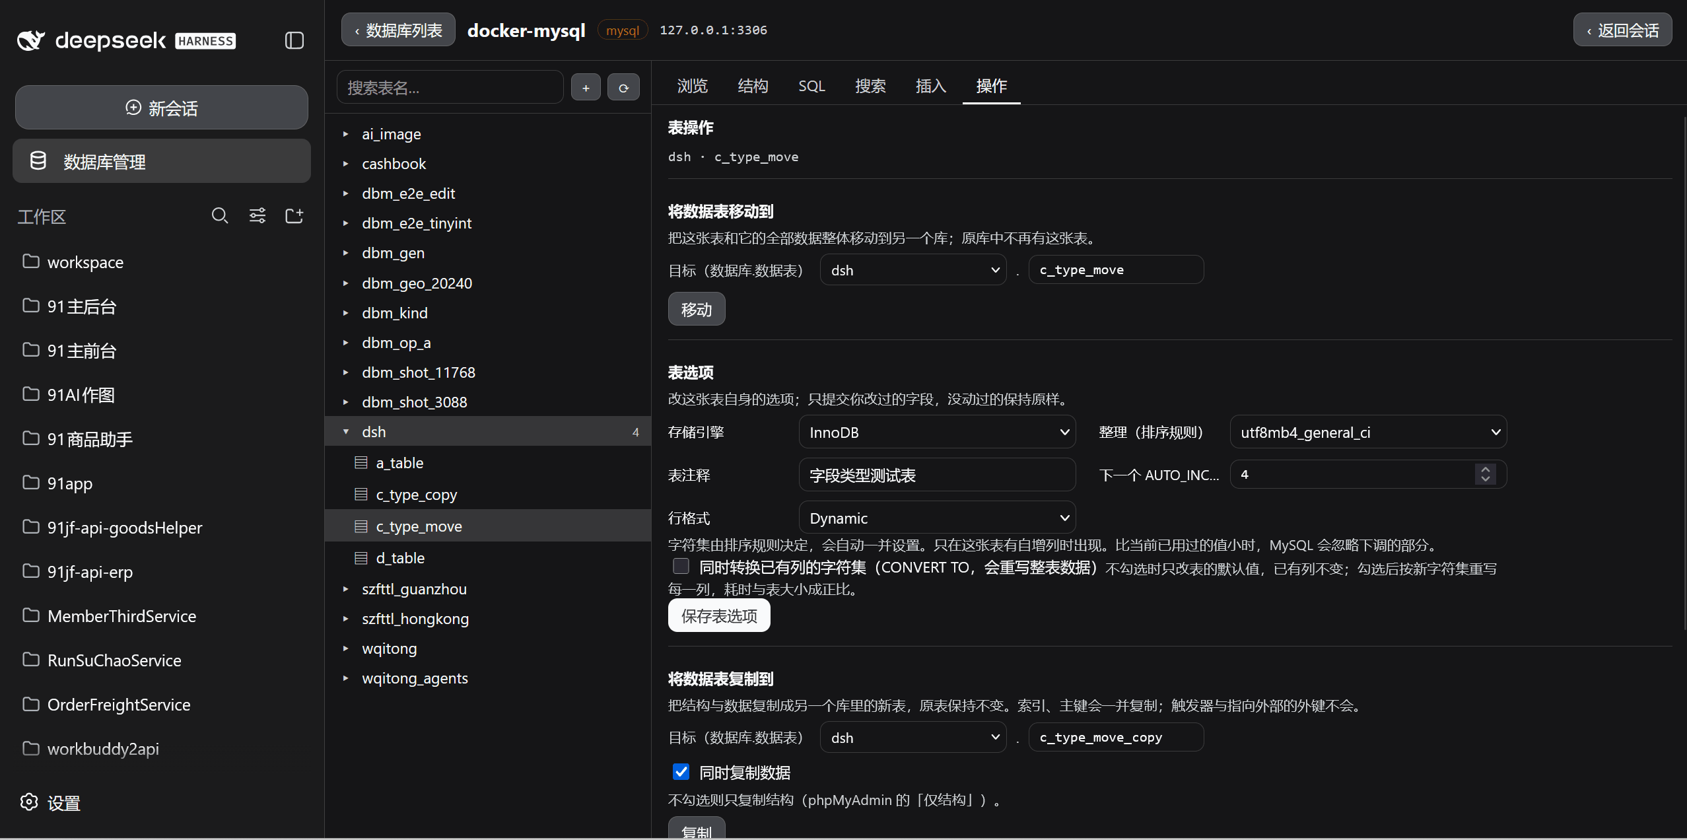Screen dimensions: 1687x840
Task: Select dbm_geo_20240 database row
Action: [x=488, y=283]
